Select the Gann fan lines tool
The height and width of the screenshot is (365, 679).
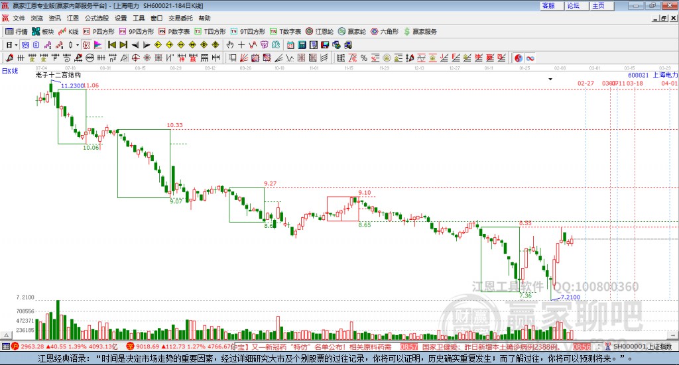pos(244,58)
